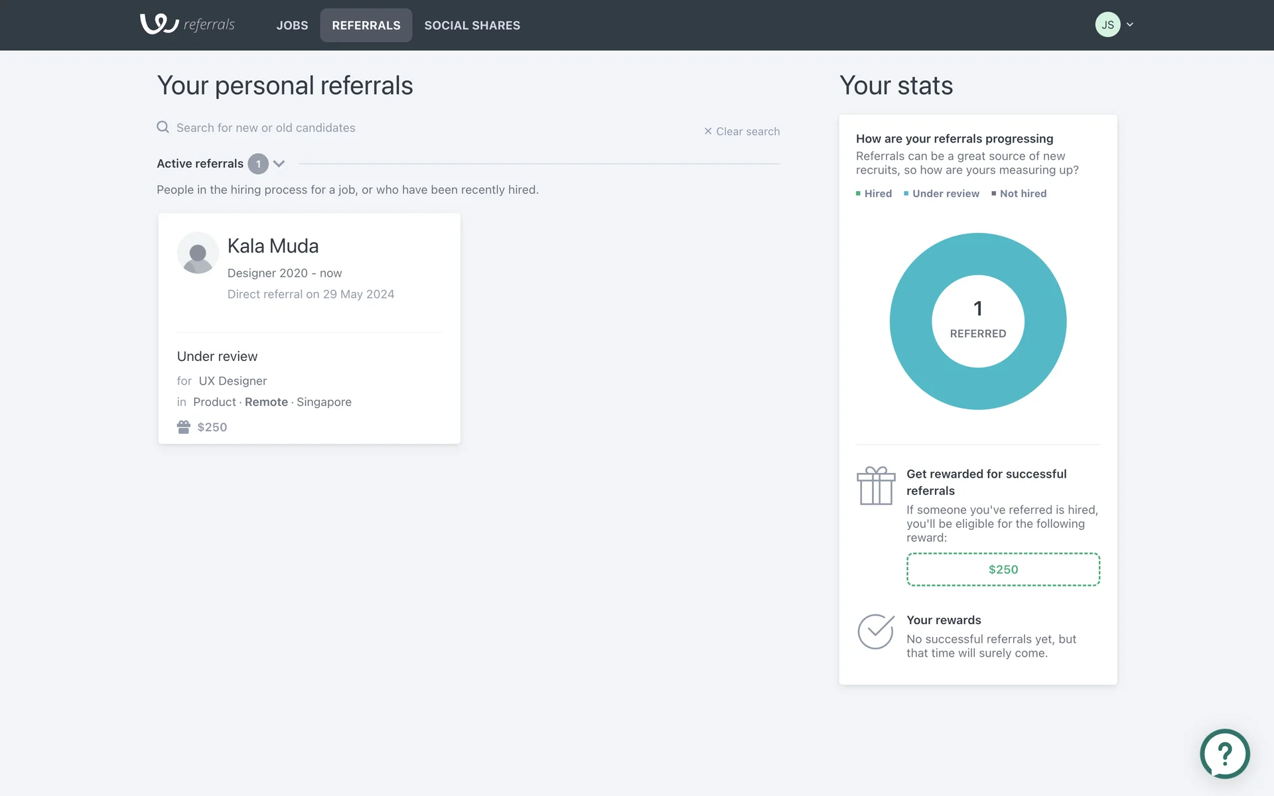
Task: Open the UX Designer job link
Action: 233,381
